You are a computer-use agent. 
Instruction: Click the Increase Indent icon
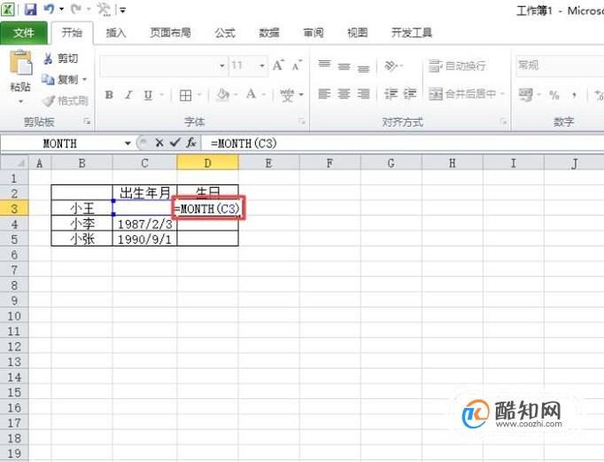pos(410,94)
